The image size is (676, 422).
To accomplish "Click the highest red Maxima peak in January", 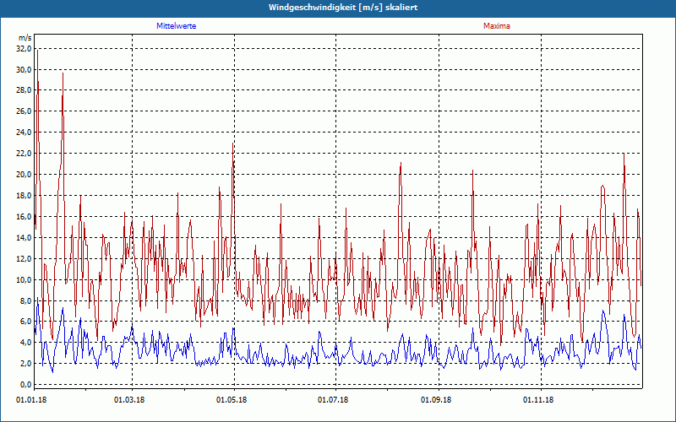I will (37, 51).
